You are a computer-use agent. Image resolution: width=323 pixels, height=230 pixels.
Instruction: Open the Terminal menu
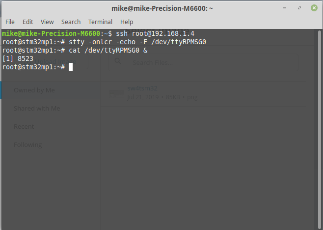coord(100,22)
